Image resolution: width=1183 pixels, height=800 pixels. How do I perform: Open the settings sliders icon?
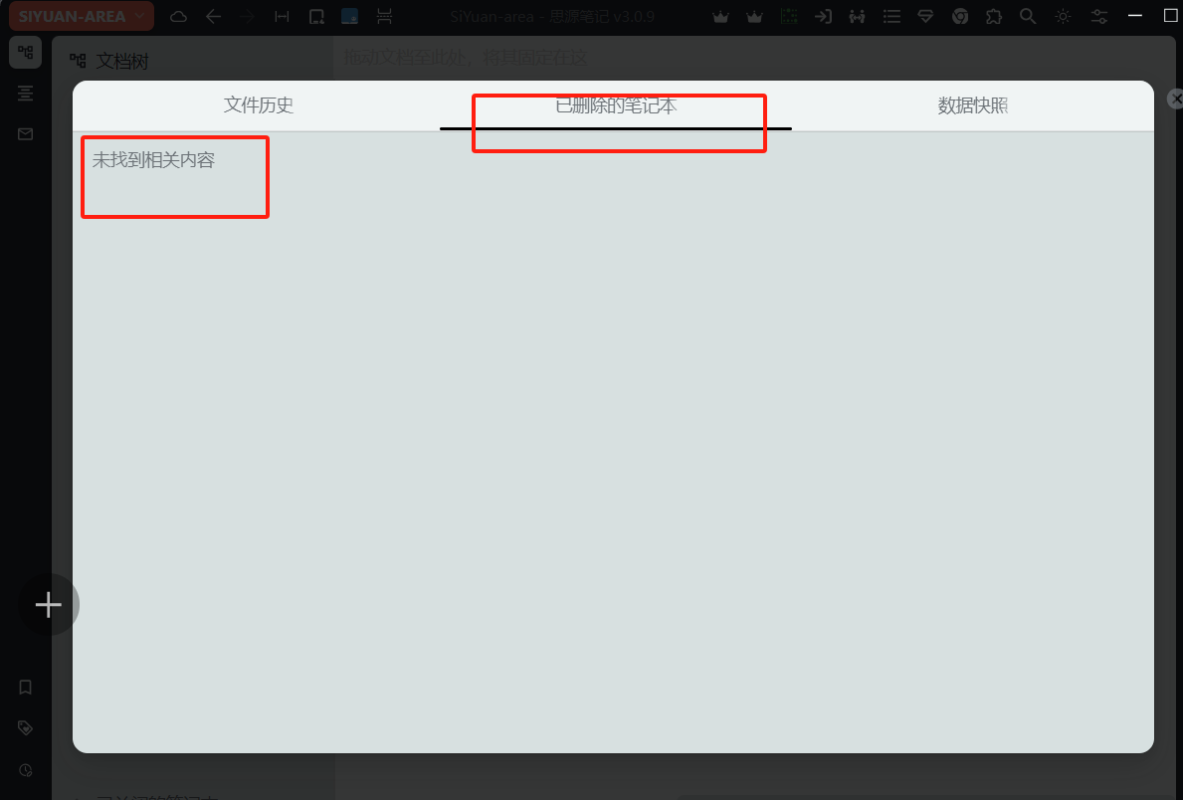coord(1099,17)
